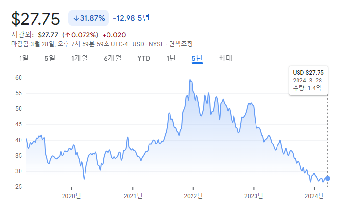Click the 25 y-axis label
The image size is (341, 205).
19,187
